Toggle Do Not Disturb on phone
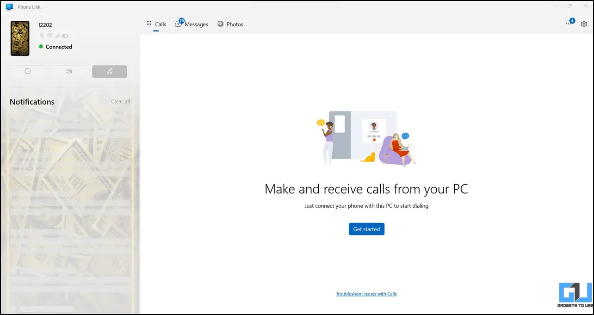This screenshot has width=594, height=315. [x=28, y=71]
